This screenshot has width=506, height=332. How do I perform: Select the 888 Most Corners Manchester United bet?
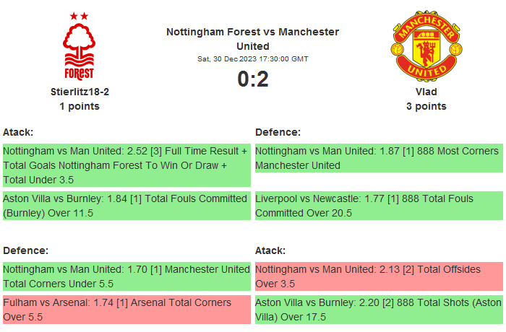(x=378, y=158)
